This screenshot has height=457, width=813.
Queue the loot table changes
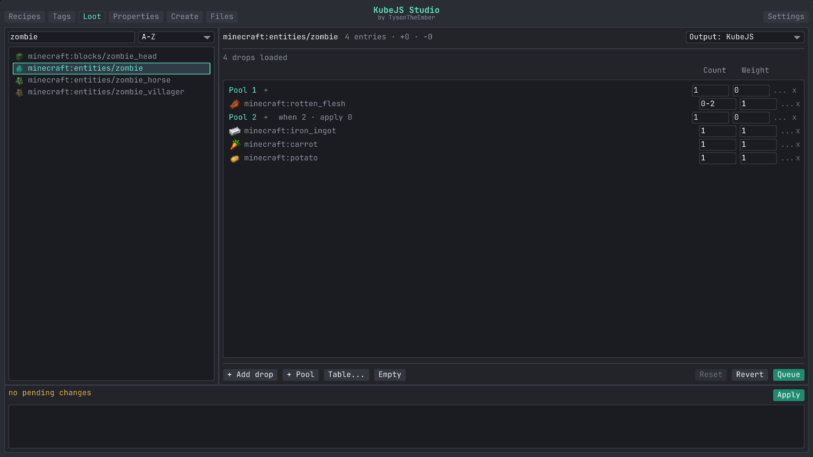coord(789,375)
